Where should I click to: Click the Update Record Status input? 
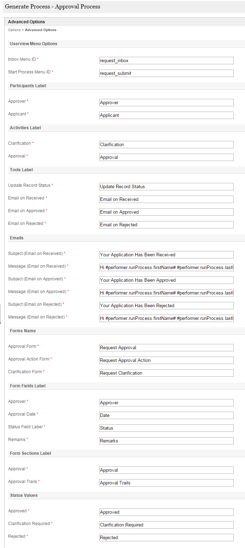click(166, 187)
